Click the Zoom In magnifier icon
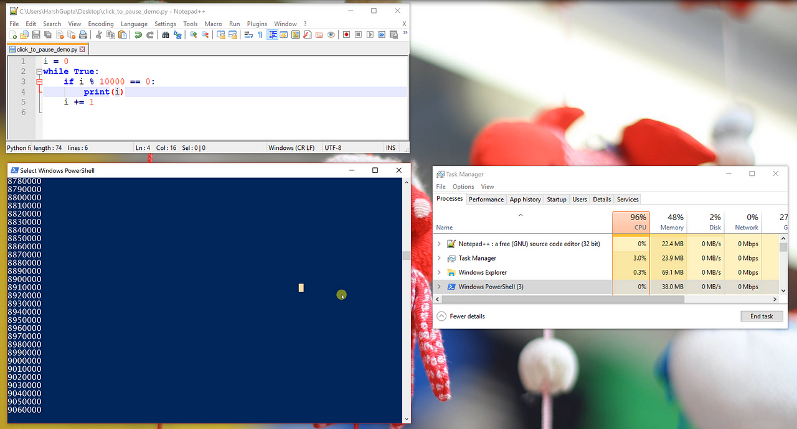The width and height of the screenshot is (797, 429). 193,35
